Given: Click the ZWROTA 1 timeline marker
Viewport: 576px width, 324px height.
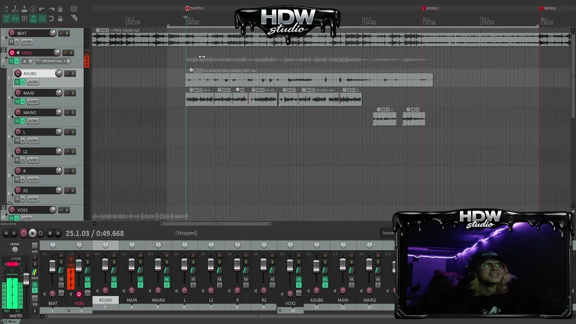Looking at the screenshot, I should (x=195, y=8).
